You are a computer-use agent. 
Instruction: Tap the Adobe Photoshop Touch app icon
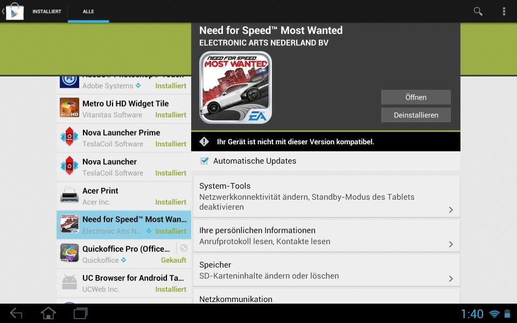[x=69, y=82]
